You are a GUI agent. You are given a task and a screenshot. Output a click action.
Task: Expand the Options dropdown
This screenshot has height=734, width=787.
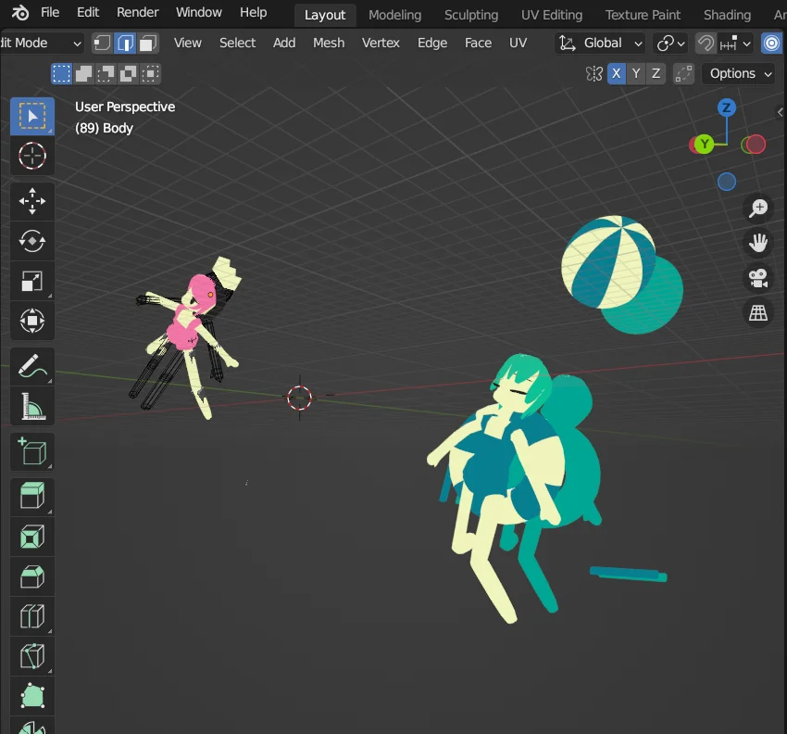[x=739, y=74]
